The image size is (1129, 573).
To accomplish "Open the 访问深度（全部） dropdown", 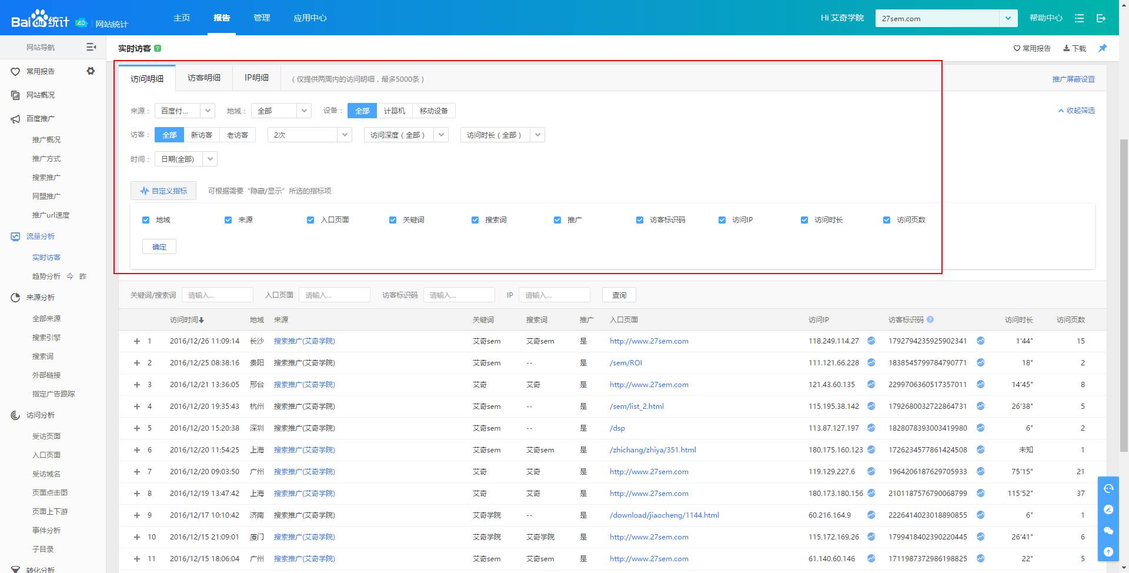I will (x=406, y=135).
